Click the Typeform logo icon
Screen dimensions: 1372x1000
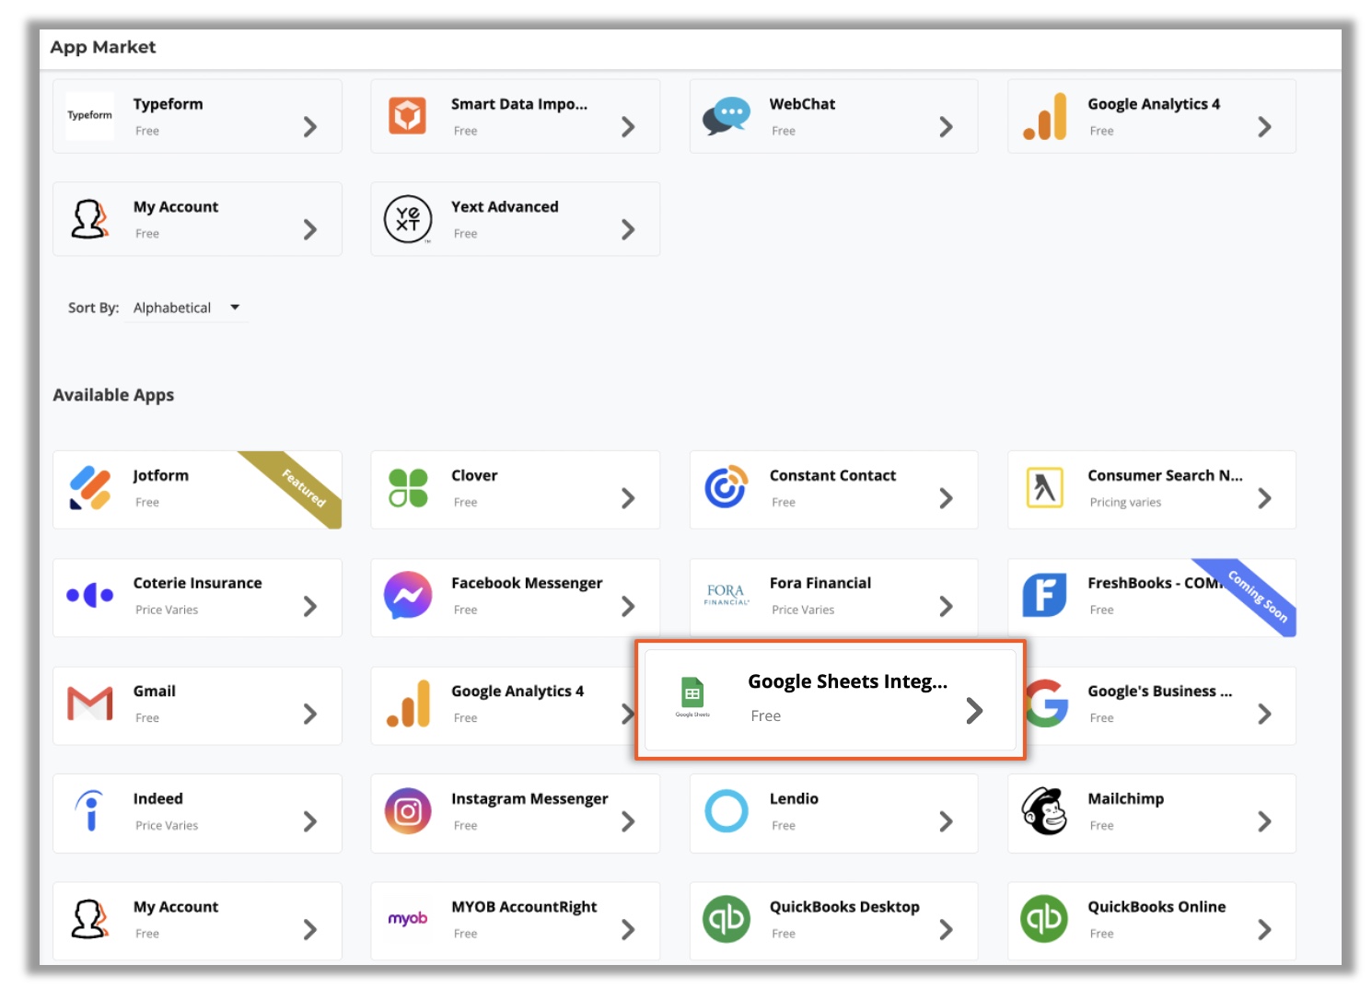(x=90, y=116)
